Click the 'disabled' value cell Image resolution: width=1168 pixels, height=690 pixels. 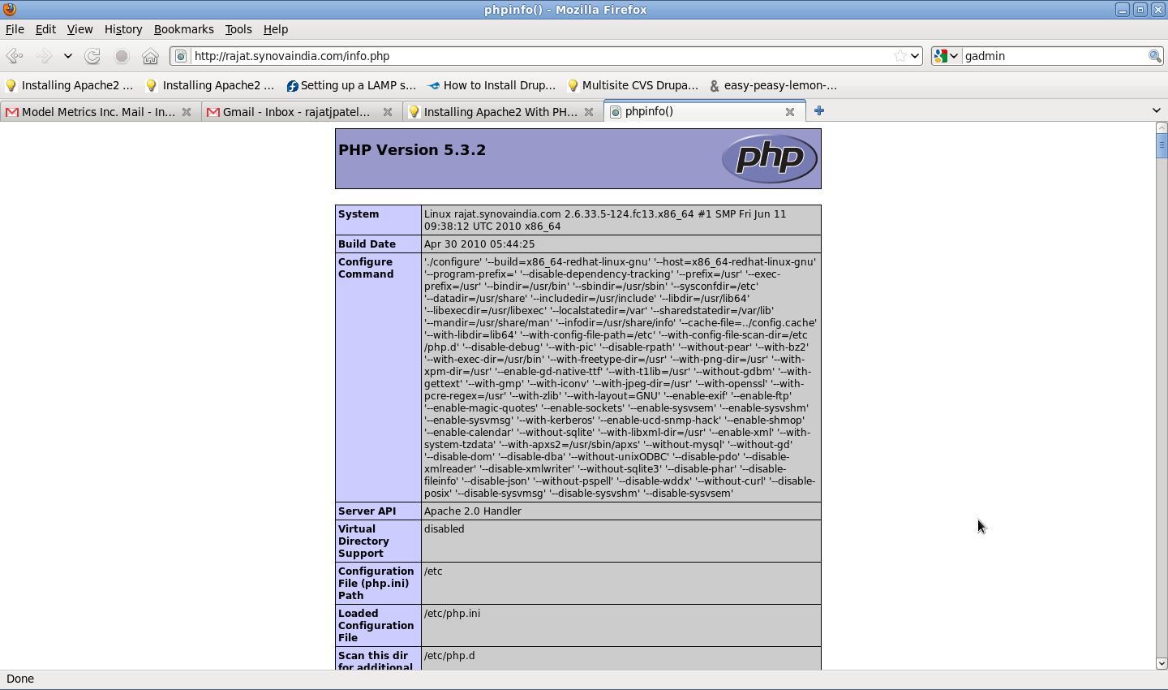620,541
